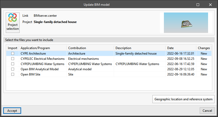Click the Description column header

coord(123,48)
